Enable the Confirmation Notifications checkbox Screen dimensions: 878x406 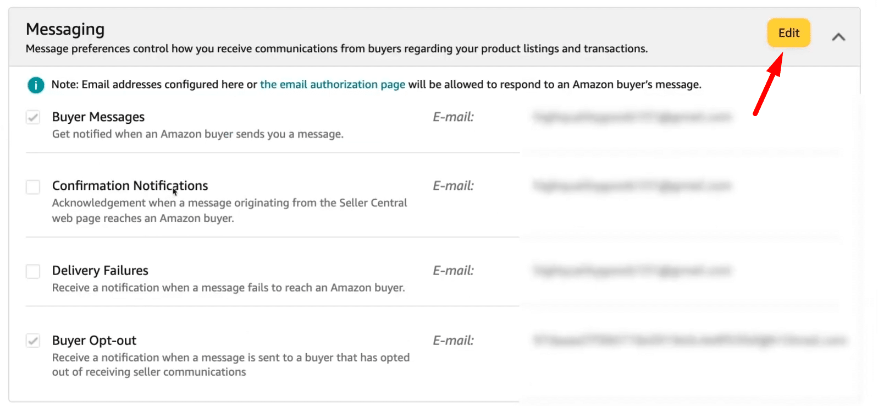pyautogui.click(x=33, y=187)
